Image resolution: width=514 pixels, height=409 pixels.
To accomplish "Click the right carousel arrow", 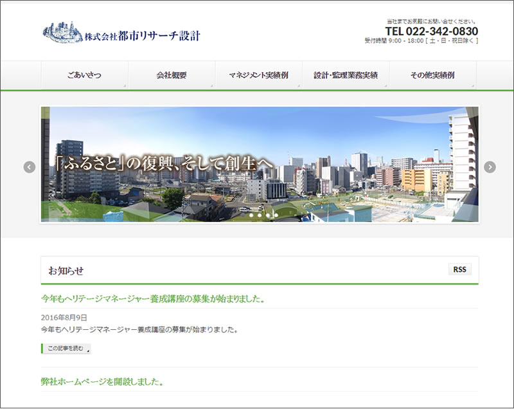I will (489, 166).
